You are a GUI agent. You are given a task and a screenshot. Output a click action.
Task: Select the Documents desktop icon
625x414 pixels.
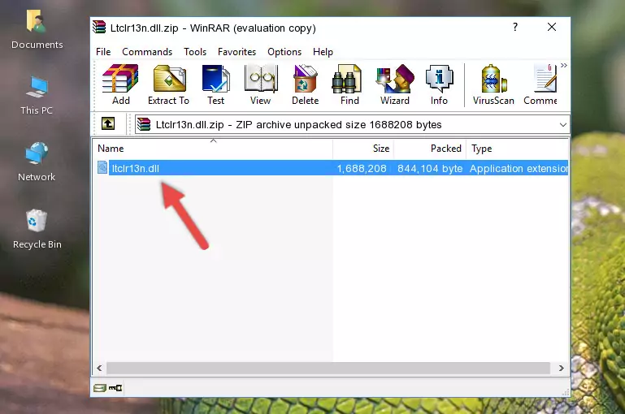pos(37,29)
